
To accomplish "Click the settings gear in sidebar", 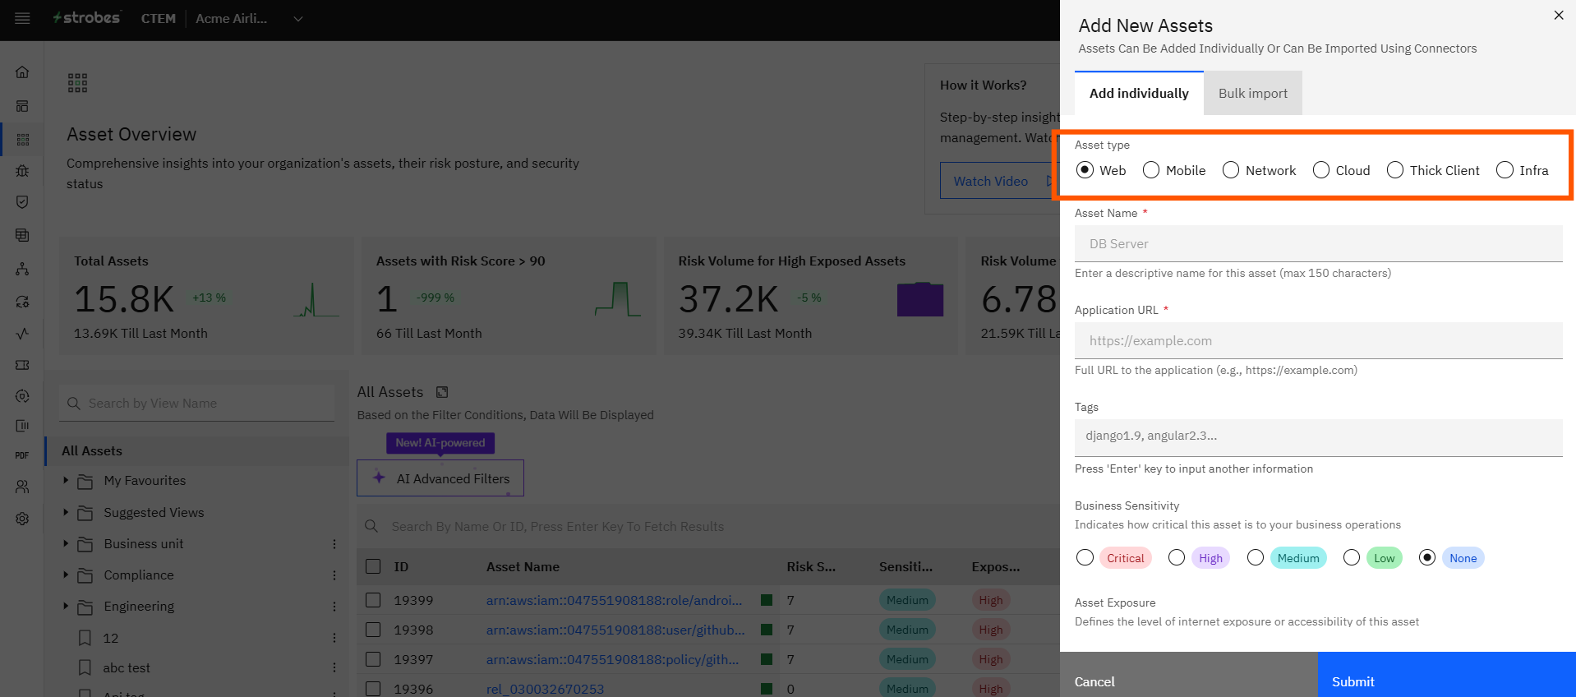I will click(x=22, y=519).
